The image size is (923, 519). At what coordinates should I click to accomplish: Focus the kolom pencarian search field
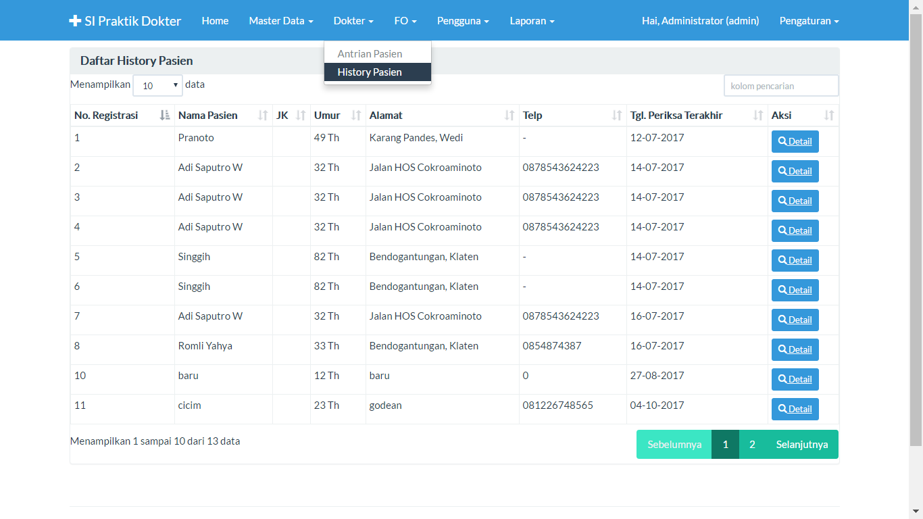[x=780, y=86]
